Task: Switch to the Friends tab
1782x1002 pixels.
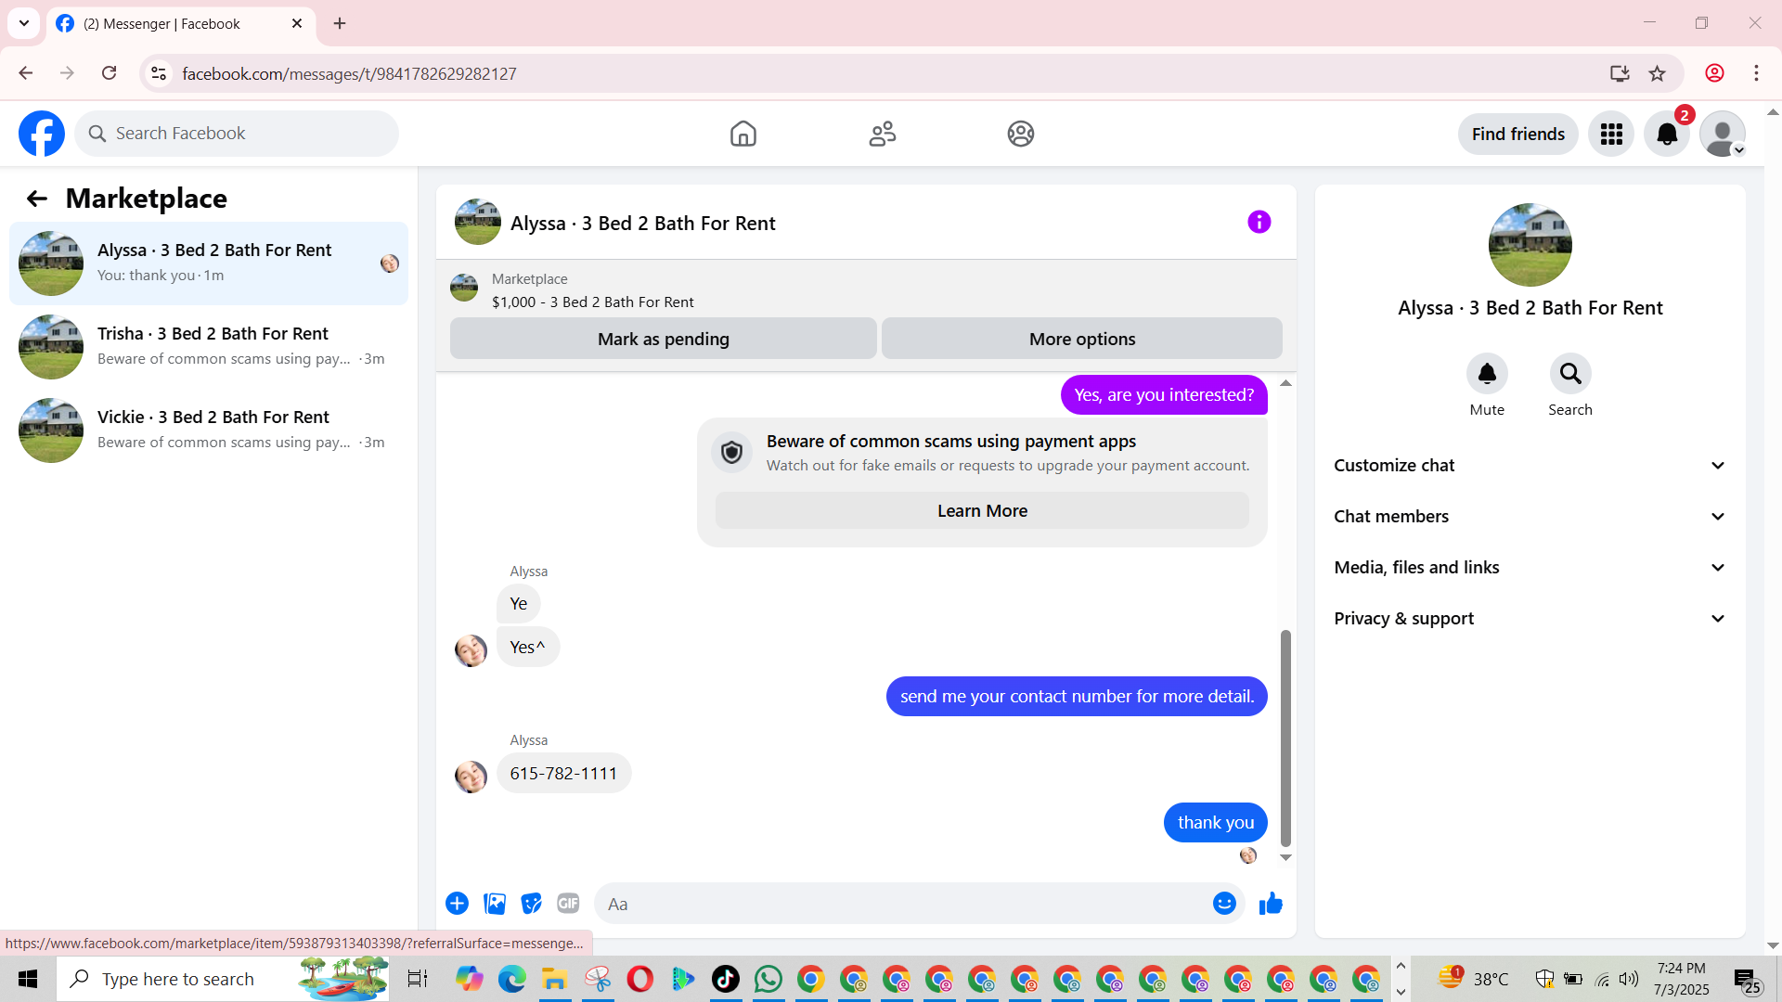Action: [882, 135]
